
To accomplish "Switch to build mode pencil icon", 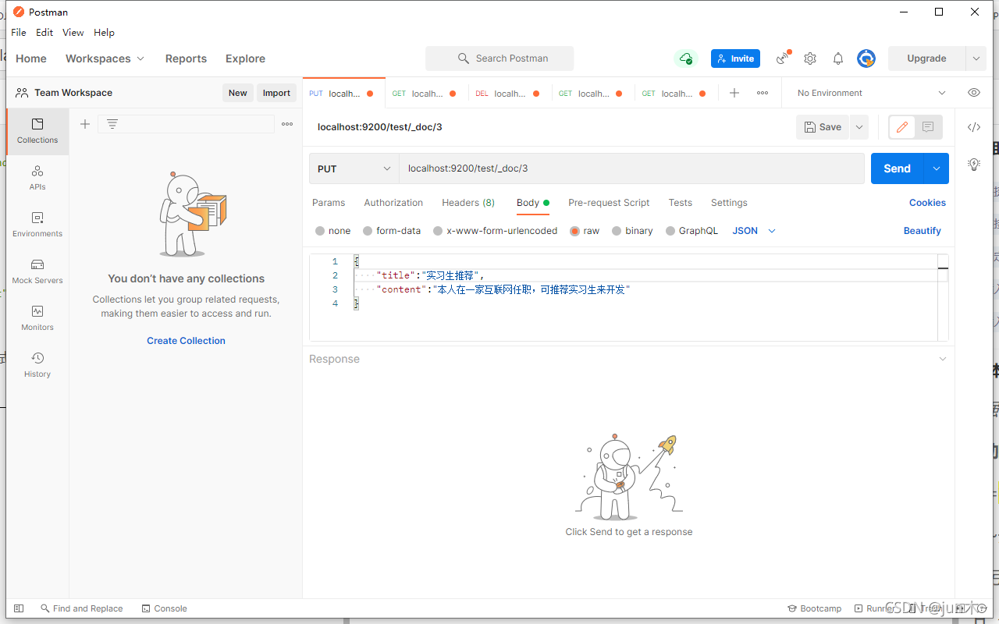I will 902,127.
